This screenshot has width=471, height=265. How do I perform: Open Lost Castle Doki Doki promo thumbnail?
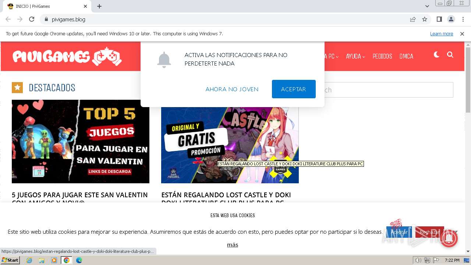(x=230, y=145)
